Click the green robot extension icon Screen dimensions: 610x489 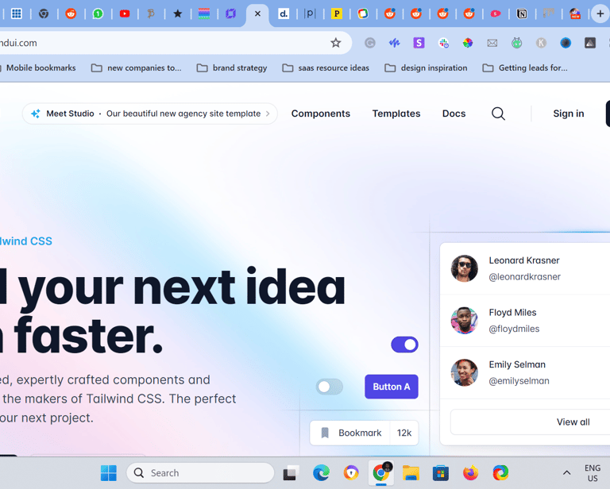(516, 43)
